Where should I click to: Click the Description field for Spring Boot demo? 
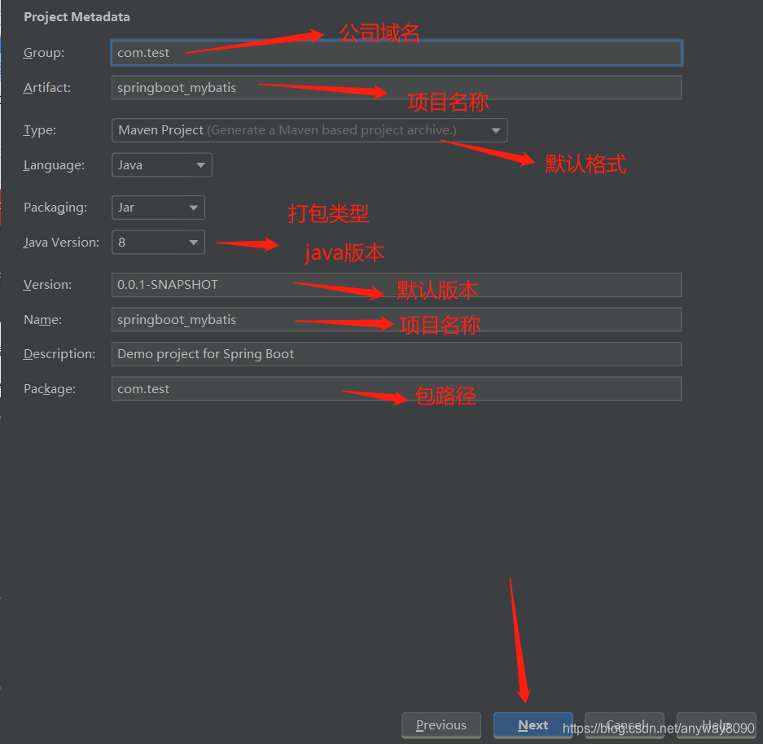(396, 353)
